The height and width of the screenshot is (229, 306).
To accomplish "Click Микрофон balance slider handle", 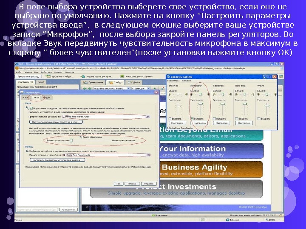I will tap(201, 95).
